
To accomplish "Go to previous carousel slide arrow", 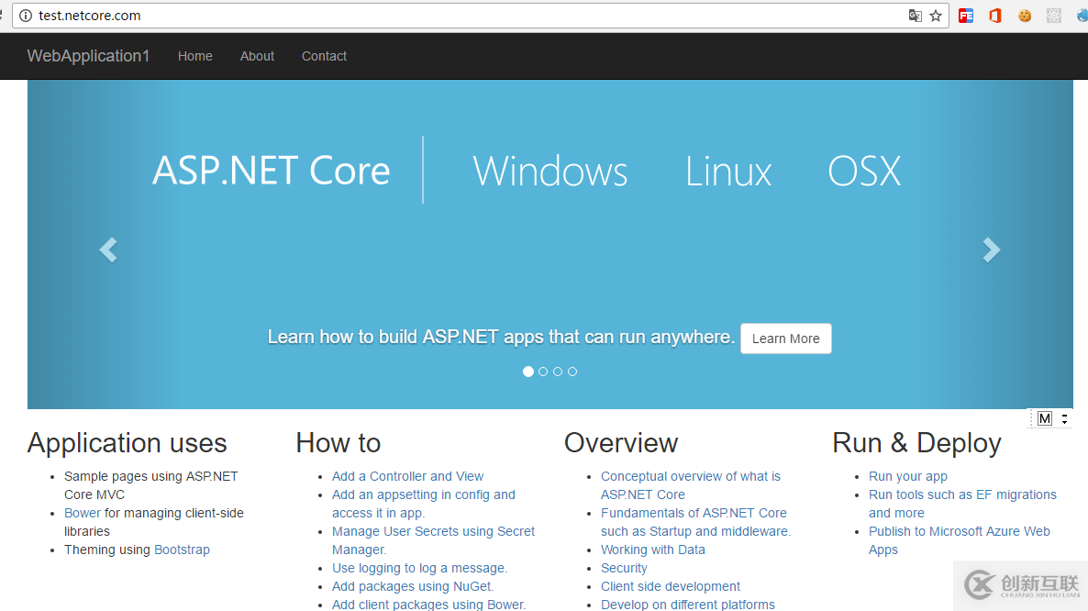I will click(x=108, y=250).
